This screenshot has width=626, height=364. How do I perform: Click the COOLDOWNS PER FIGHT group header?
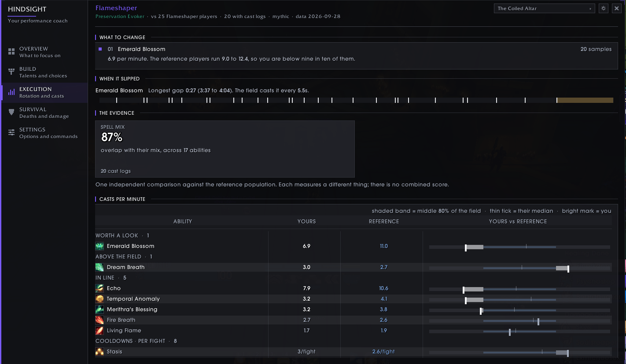[136, 341]
